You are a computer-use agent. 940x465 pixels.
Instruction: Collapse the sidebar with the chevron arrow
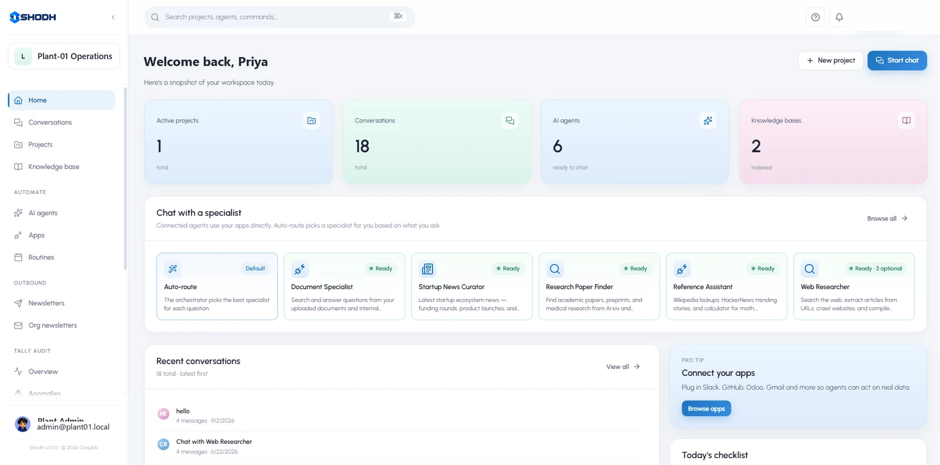point(113,18)
